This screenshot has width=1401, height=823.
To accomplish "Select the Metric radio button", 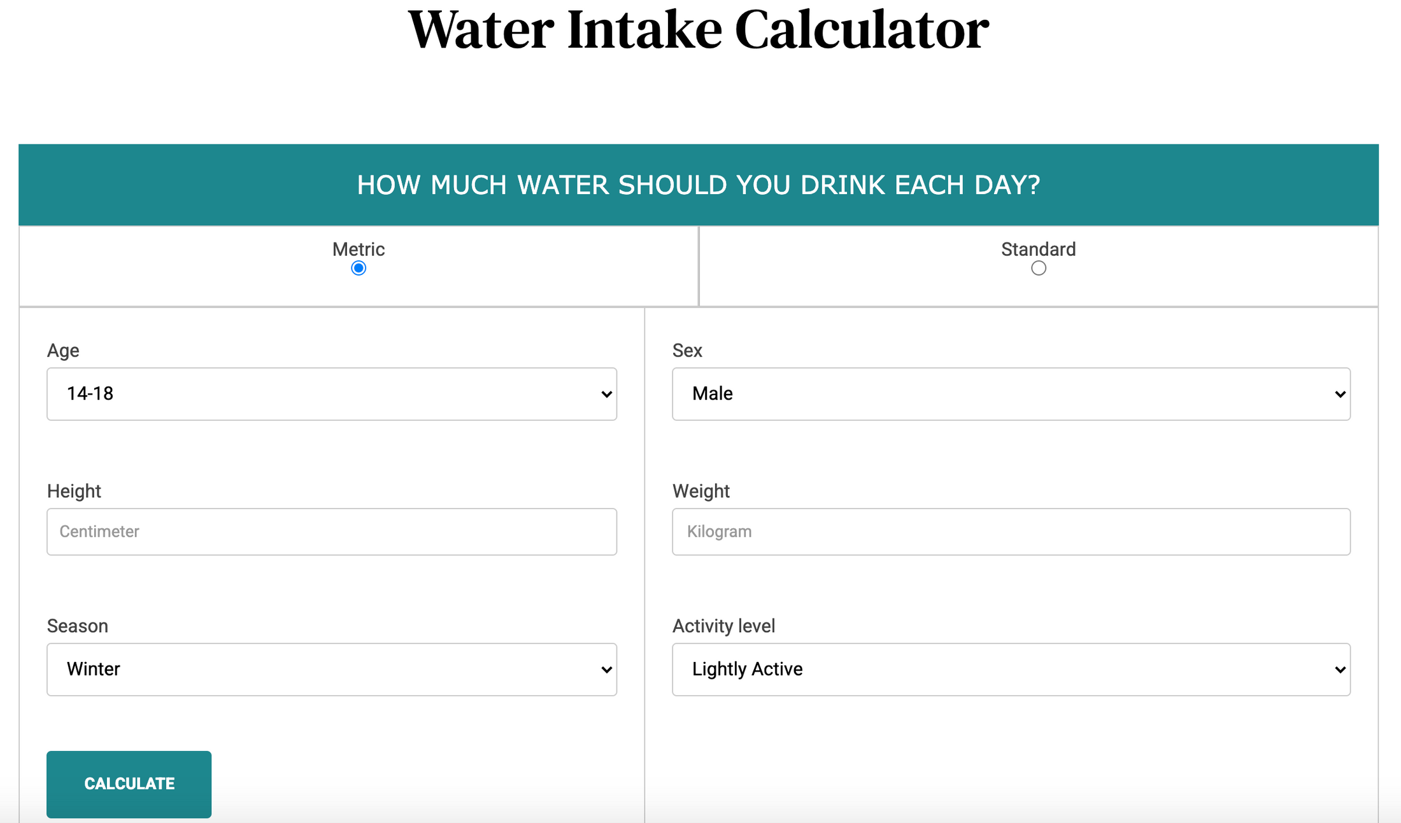I will (358, 268).
